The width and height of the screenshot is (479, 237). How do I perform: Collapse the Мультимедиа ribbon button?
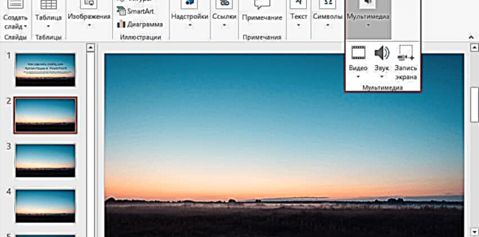point(368,16)
